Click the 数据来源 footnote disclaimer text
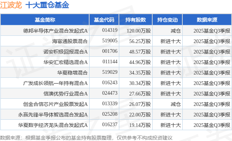Viewport: 232px width, 141px height. point(86,138)
